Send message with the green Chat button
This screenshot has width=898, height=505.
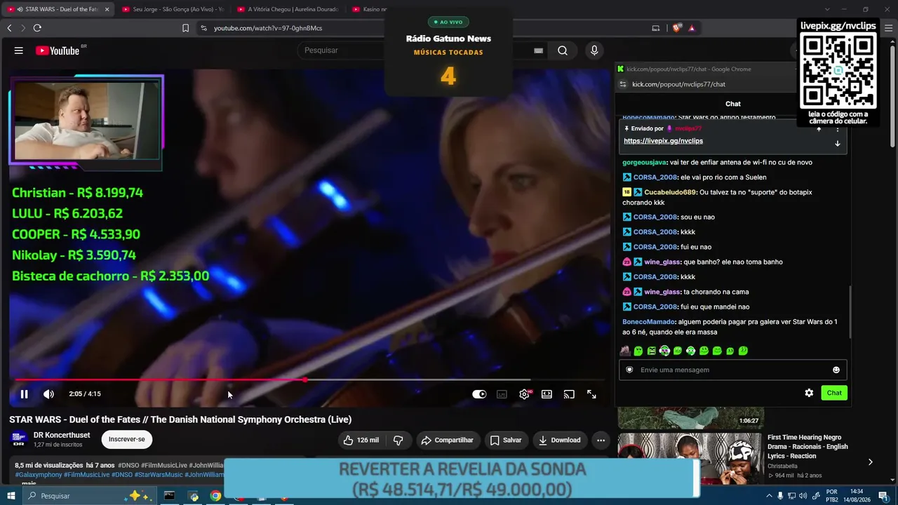pyautogui.click(x=834, y=393)
